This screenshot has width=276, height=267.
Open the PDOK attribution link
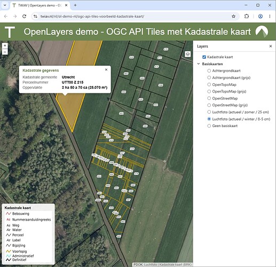(138, 265)
